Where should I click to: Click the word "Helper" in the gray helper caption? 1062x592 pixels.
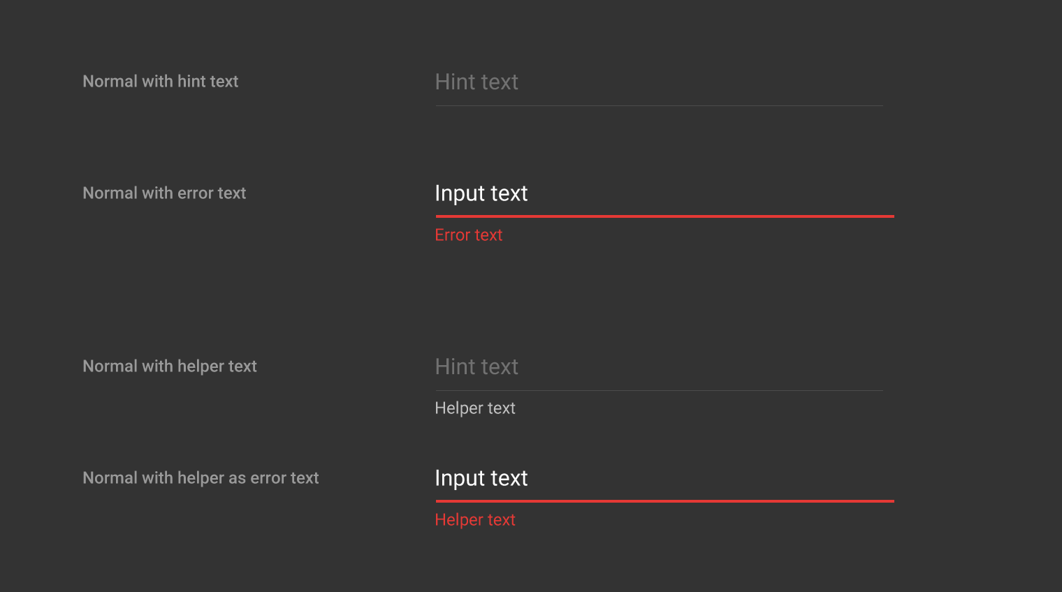point(459,408)
